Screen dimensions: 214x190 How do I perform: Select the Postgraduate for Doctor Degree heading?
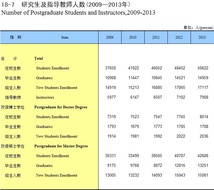click(x=61, y=107)
